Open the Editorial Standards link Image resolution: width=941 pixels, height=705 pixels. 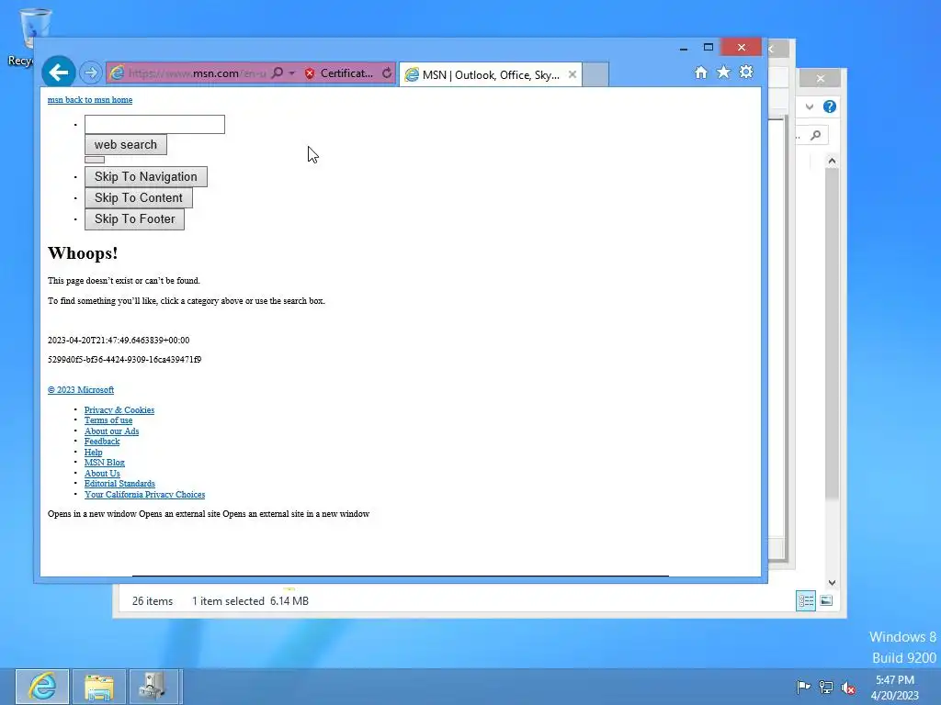tap(119, 483)
